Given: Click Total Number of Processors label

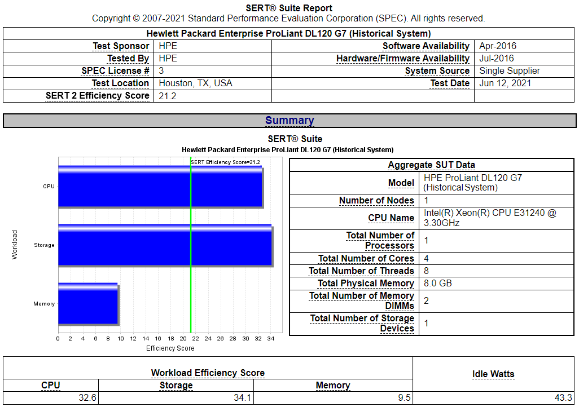Looking at the screenshot, I should (380, 241).
